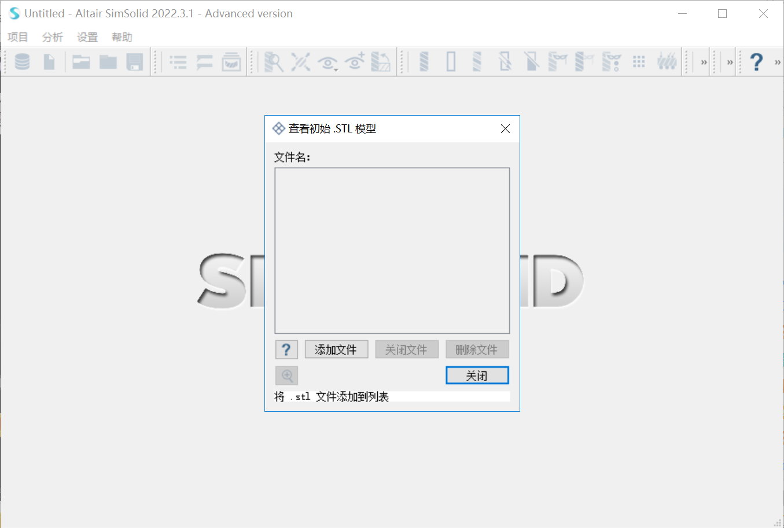This screenshot has width=784, height=528.
Task: Click the grid of nine dots icon
Action: [639, 61]
